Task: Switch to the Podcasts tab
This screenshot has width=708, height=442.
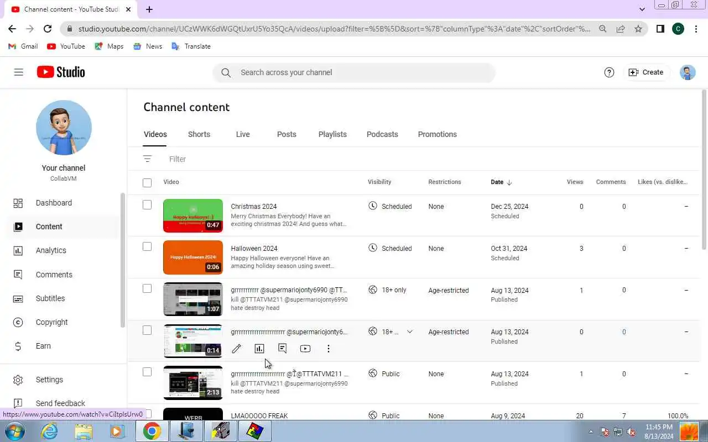Action: [x=382, y=134]
